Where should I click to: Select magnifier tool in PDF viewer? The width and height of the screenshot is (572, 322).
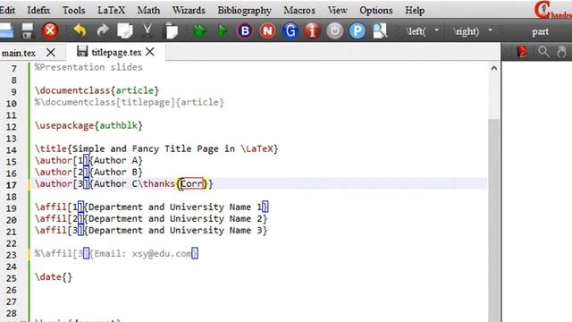tap(543, 52)
